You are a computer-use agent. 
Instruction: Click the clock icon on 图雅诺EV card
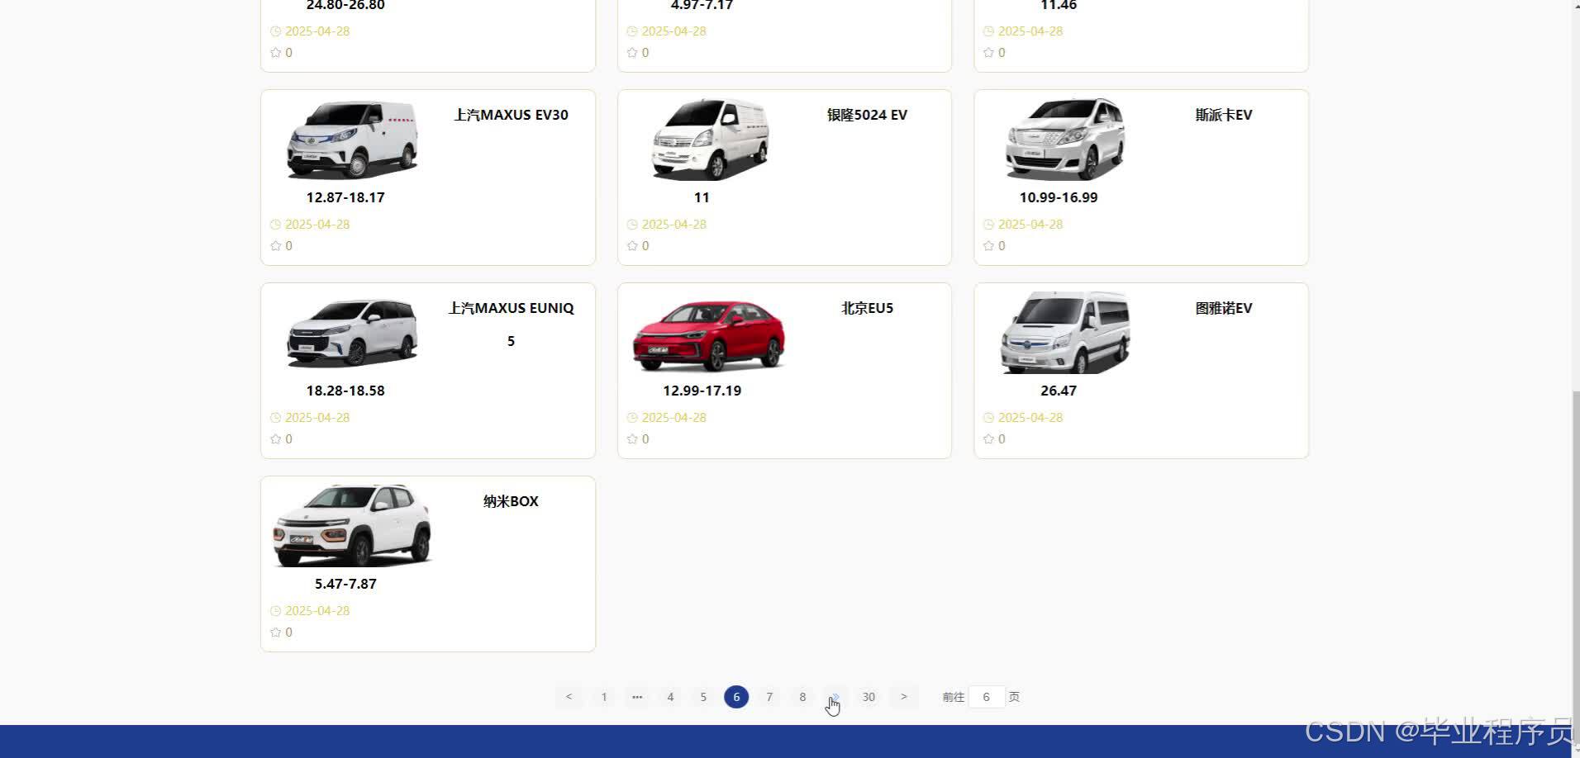coord(988,418)
